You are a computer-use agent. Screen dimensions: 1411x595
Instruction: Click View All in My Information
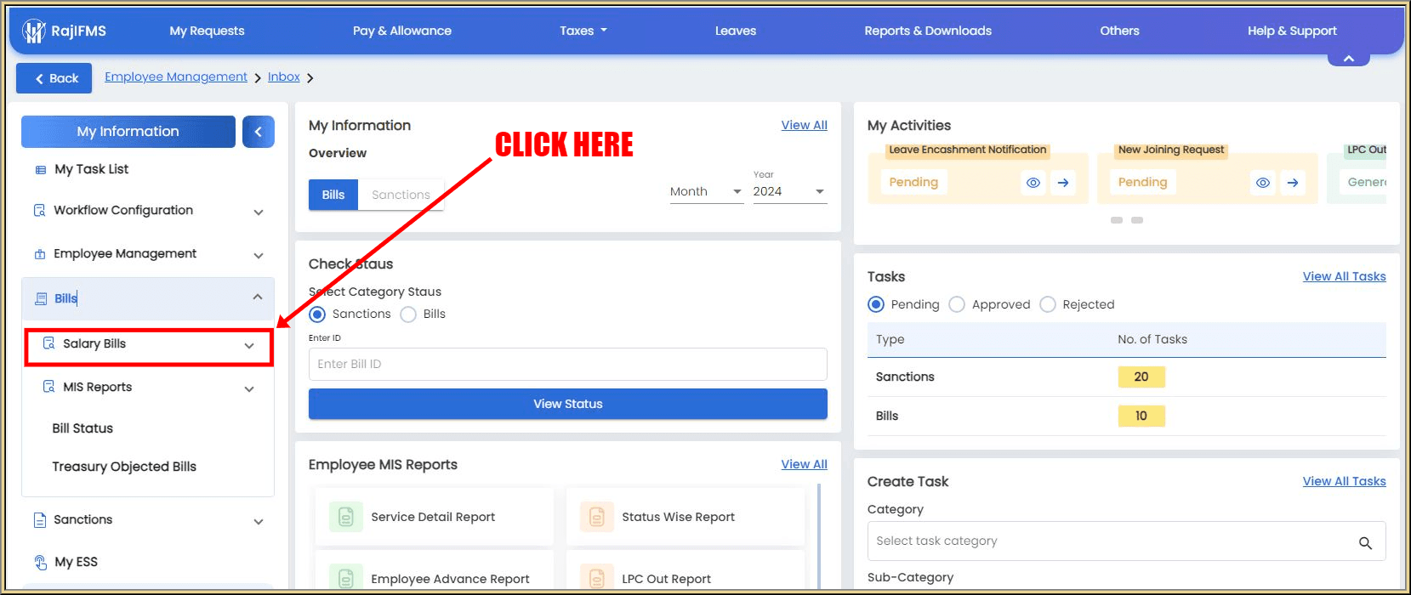tap(805, 125)
